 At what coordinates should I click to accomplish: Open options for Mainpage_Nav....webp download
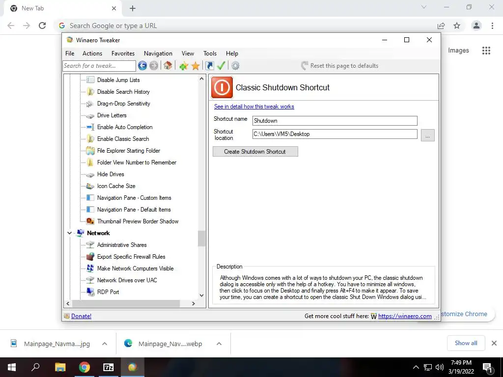point(219,344)
